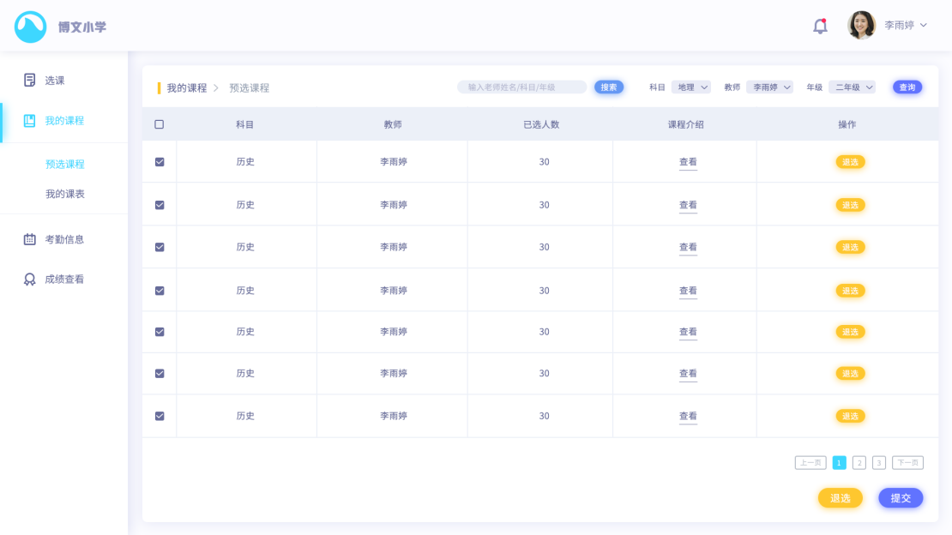Click the 我的课程 book icon
952x535 pixels.
[x=30, y=120]
